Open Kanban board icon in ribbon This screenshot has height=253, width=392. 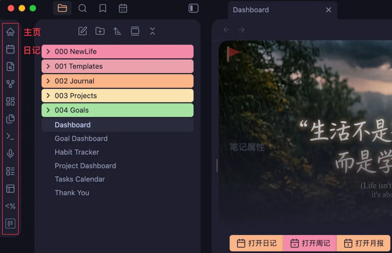(x=11, y=224)
